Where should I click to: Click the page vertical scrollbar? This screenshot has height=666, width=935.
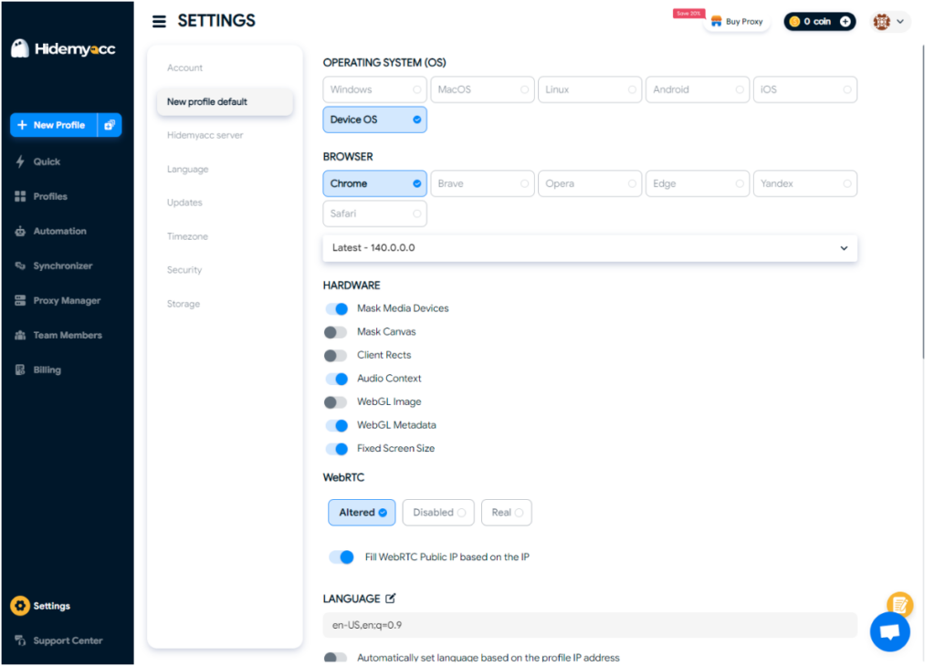922,203
